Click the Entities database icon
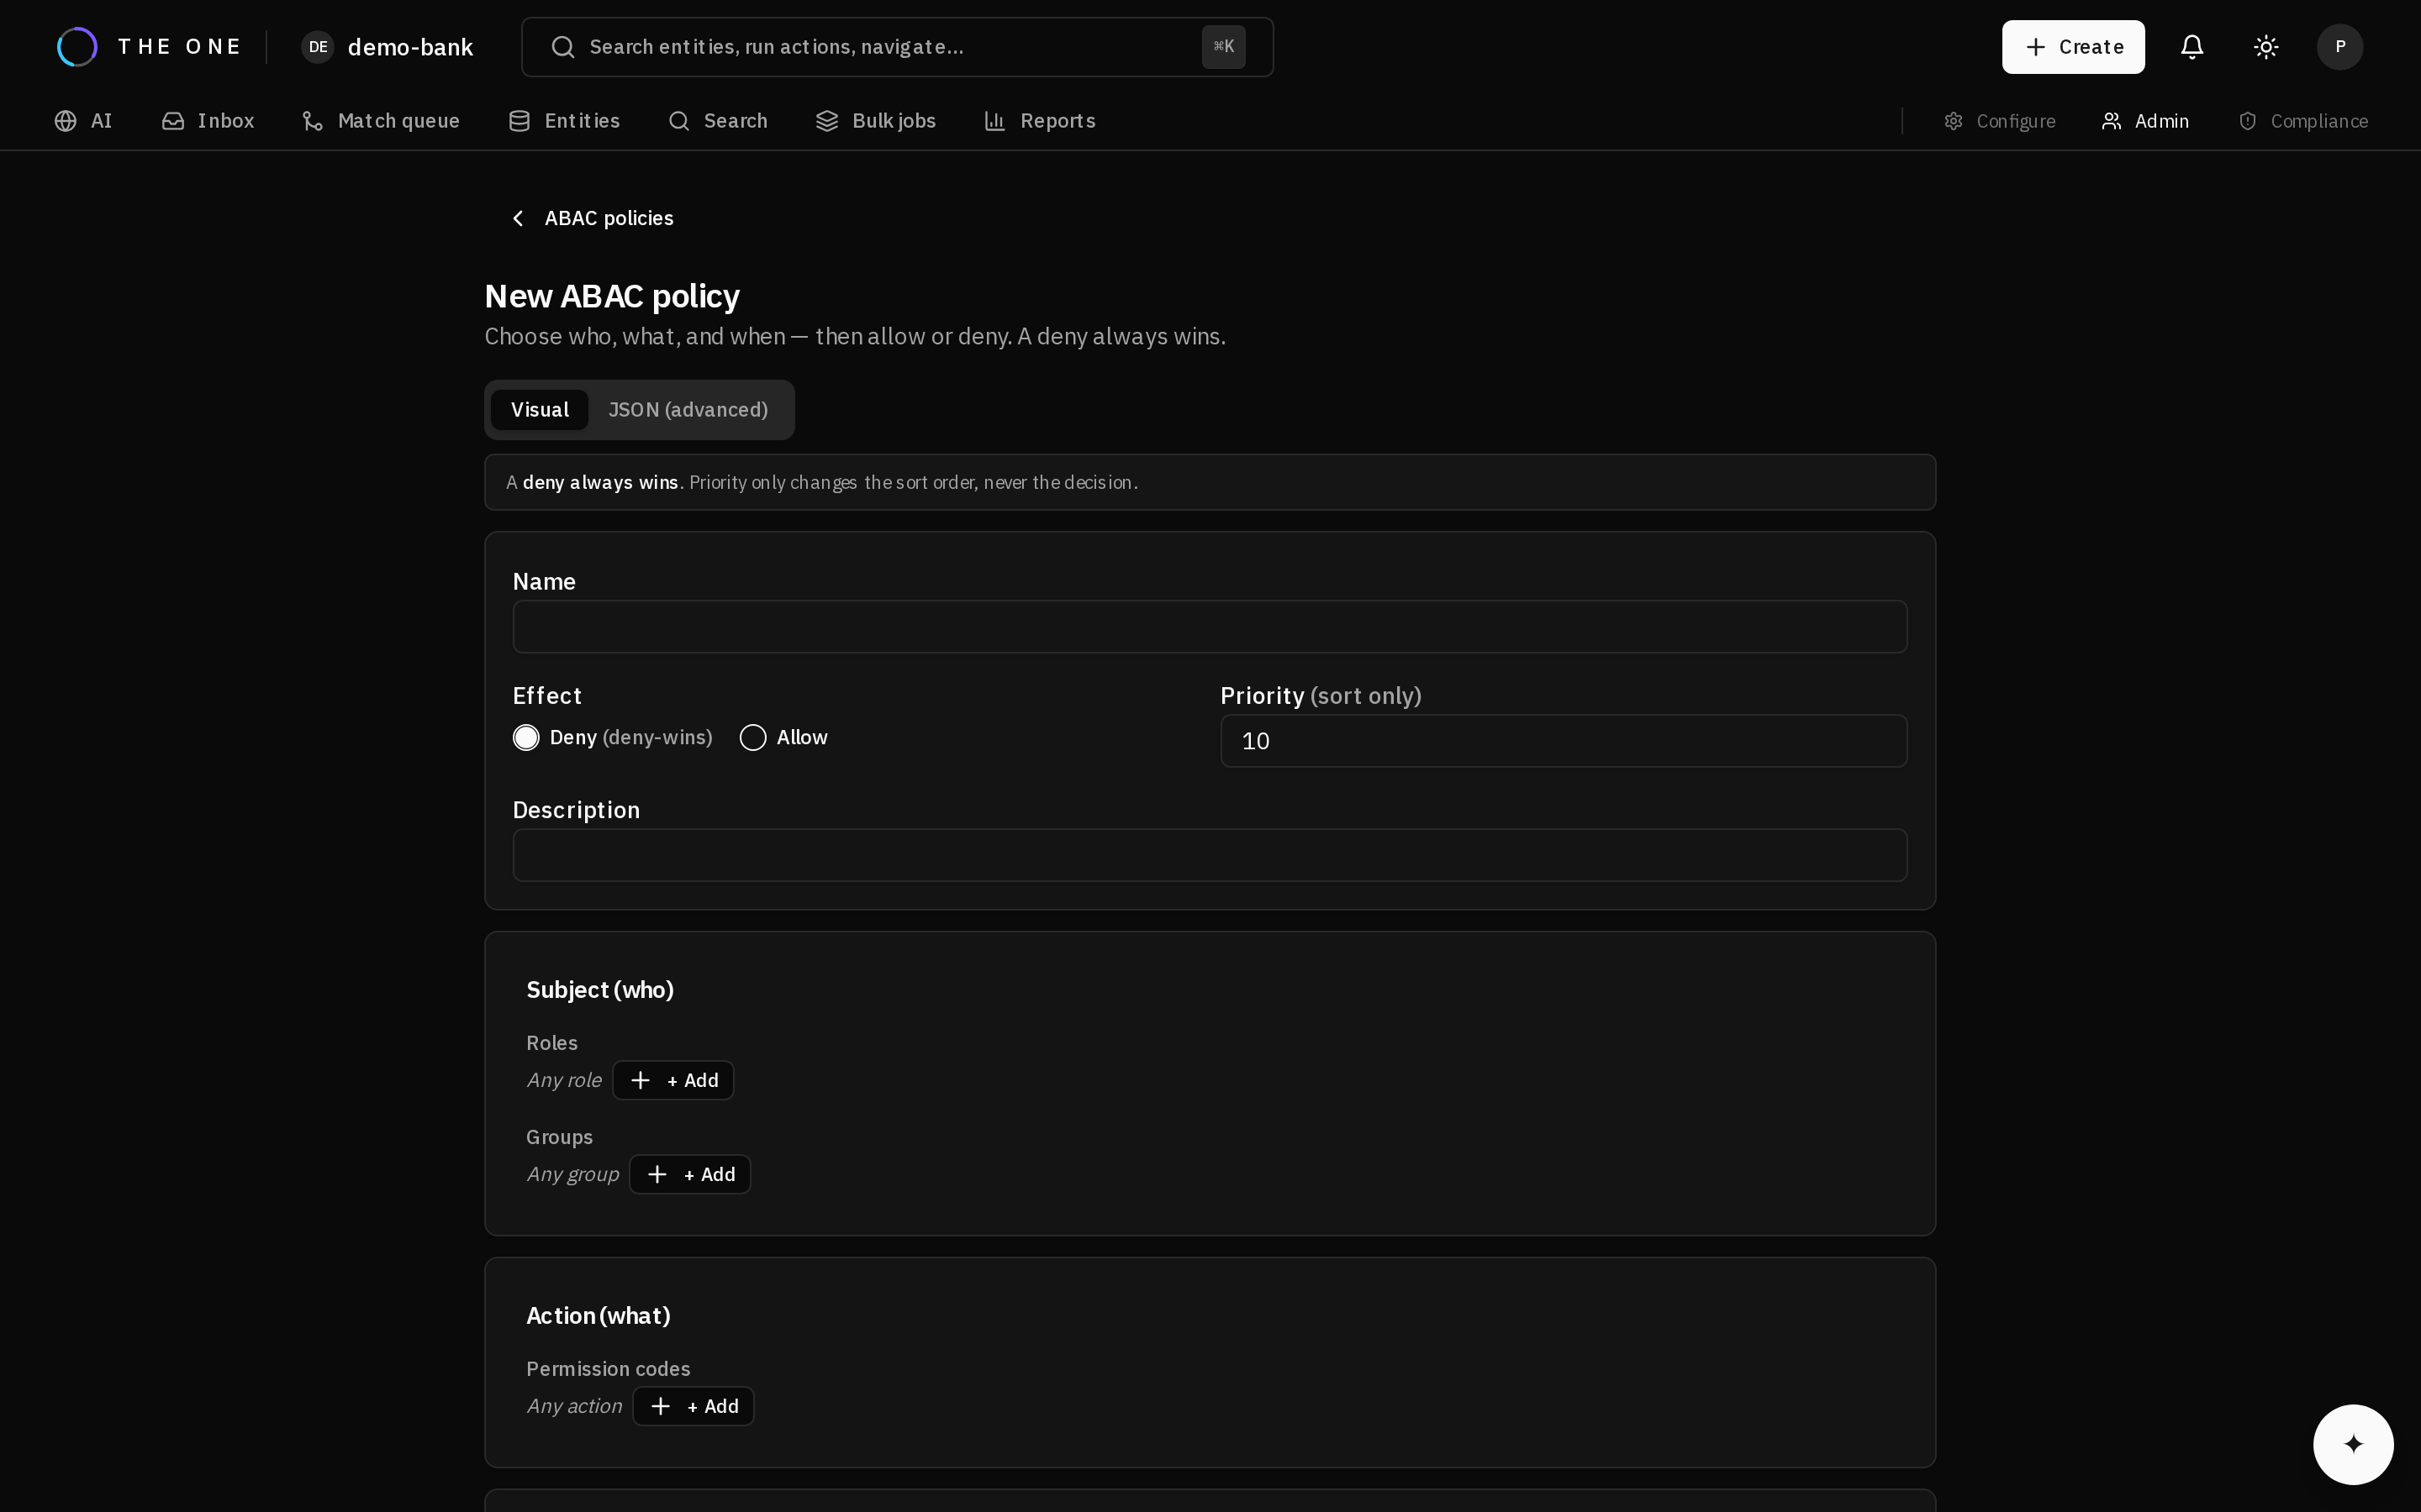The width and height of the screenshot is (2421, 1512). click(520, 121)
